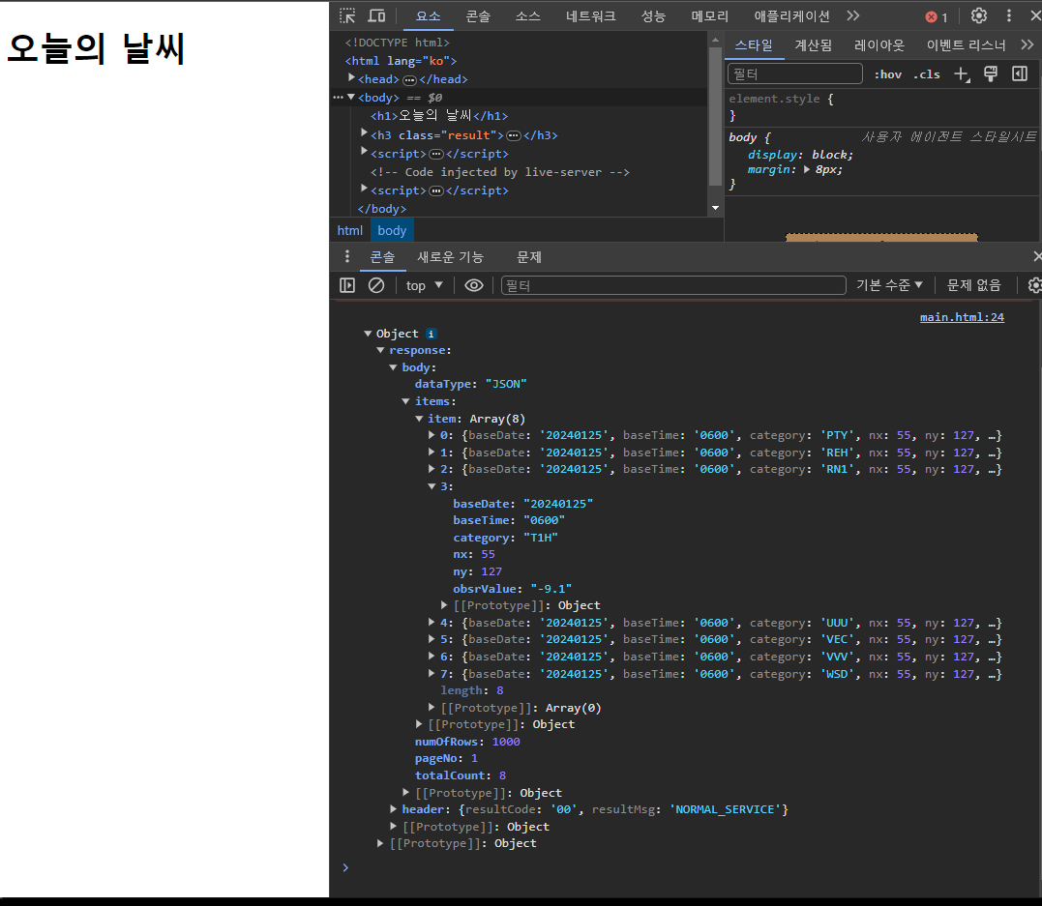Click the elements panel scrollbar thumb
Image resolution: width=1042 pixels, height=906 pixels.
click(715, 116)
